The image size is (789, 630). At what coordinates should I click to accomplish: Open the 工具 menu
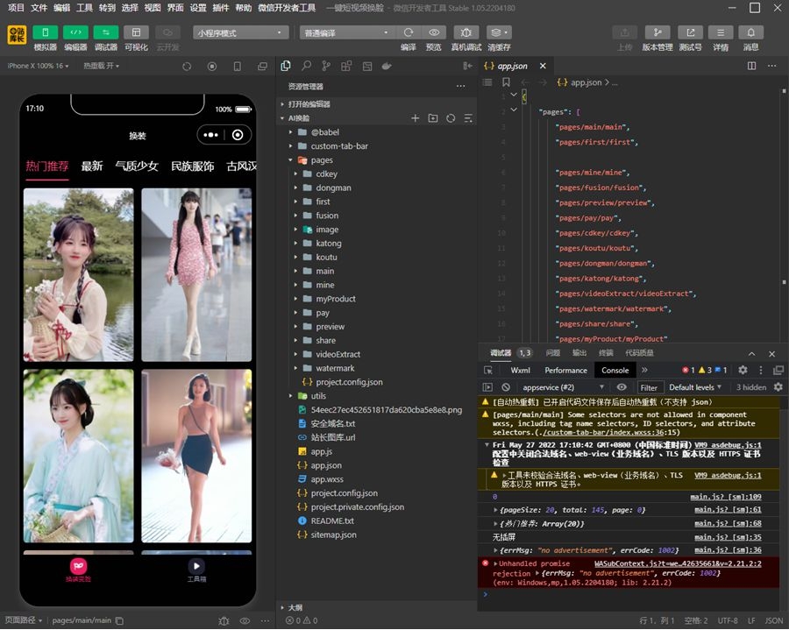[x=84, y=7]
